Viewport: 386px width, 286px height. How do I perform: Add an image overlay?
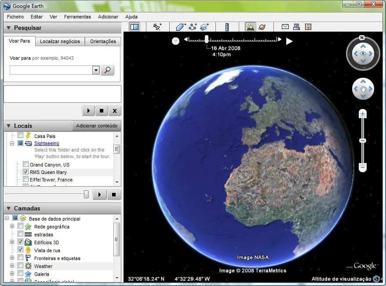click(204, 26)
